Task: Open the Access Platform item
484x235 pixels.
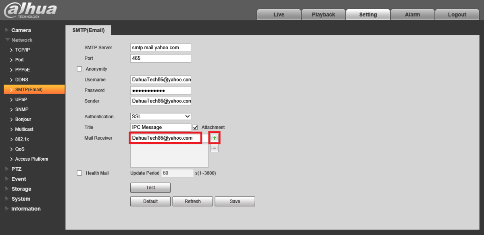Action: click(31, 159)
